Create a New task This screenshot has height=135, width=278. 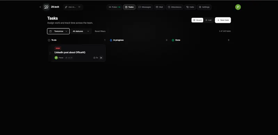coord(223,20)
